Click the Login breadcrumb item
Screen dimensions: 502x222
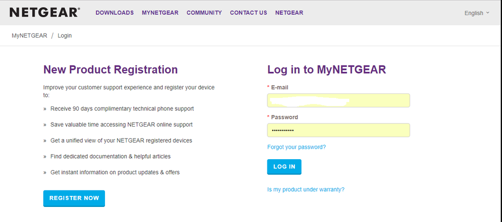point(64,36)
